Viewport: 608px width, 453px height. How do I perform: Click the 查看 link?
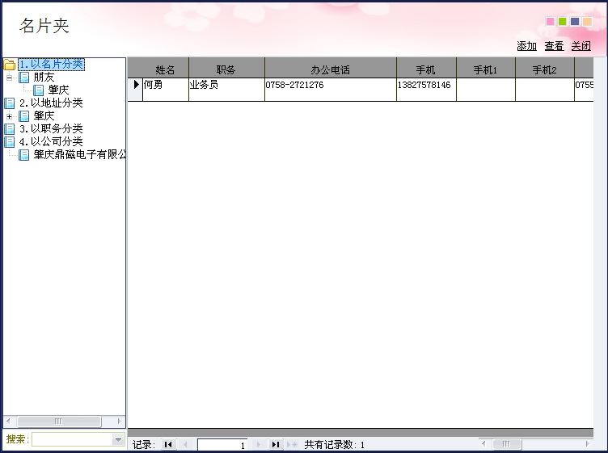pos(554,46)
